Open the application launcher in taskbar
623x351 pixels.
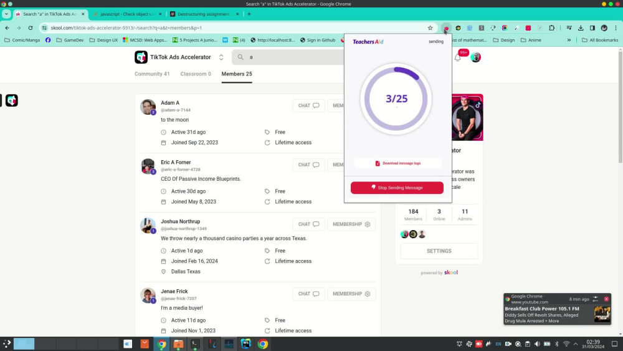[7, 344]
